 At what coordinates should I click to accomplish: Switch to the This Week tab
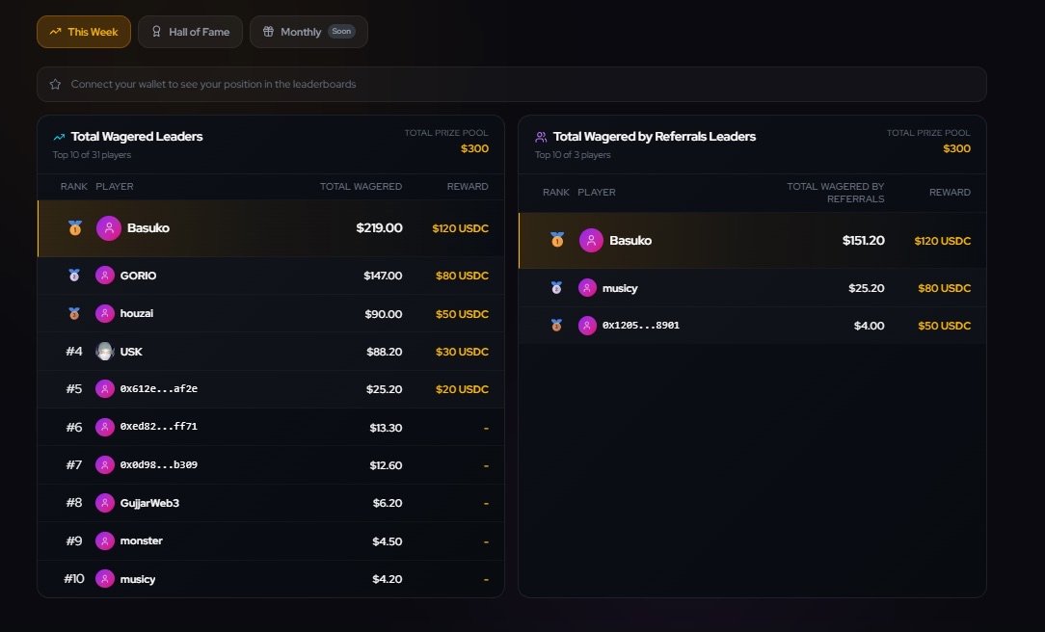(x=83, y=32)
